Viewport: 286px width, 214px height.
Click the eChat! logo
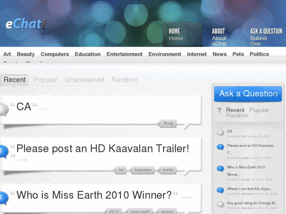pos(26,24)
